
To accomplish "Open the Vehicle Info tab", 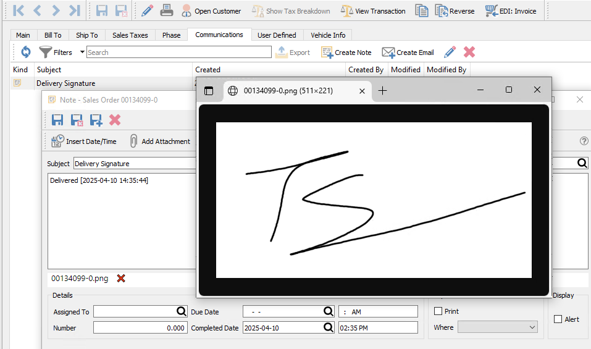I will coord(328,35).
